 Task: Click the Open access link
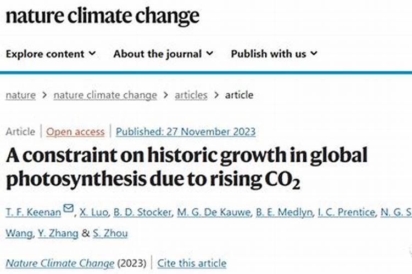pyautogui.click(x=75, y=132)
